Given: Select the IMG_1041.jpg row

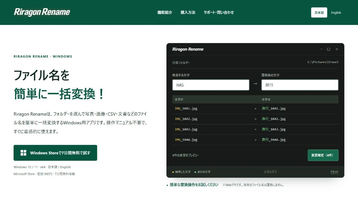Looking at the screenshot, I should [255, 109].
